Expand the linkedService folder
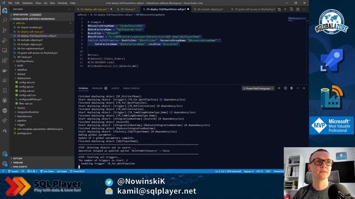This screenshot has height=199, width=355. [x=42, y=116]
